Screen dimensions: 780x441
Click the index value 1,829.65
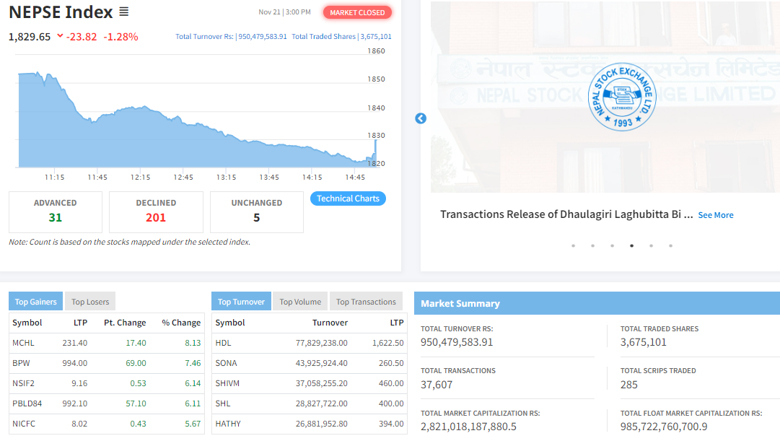(x=30, y=37)
